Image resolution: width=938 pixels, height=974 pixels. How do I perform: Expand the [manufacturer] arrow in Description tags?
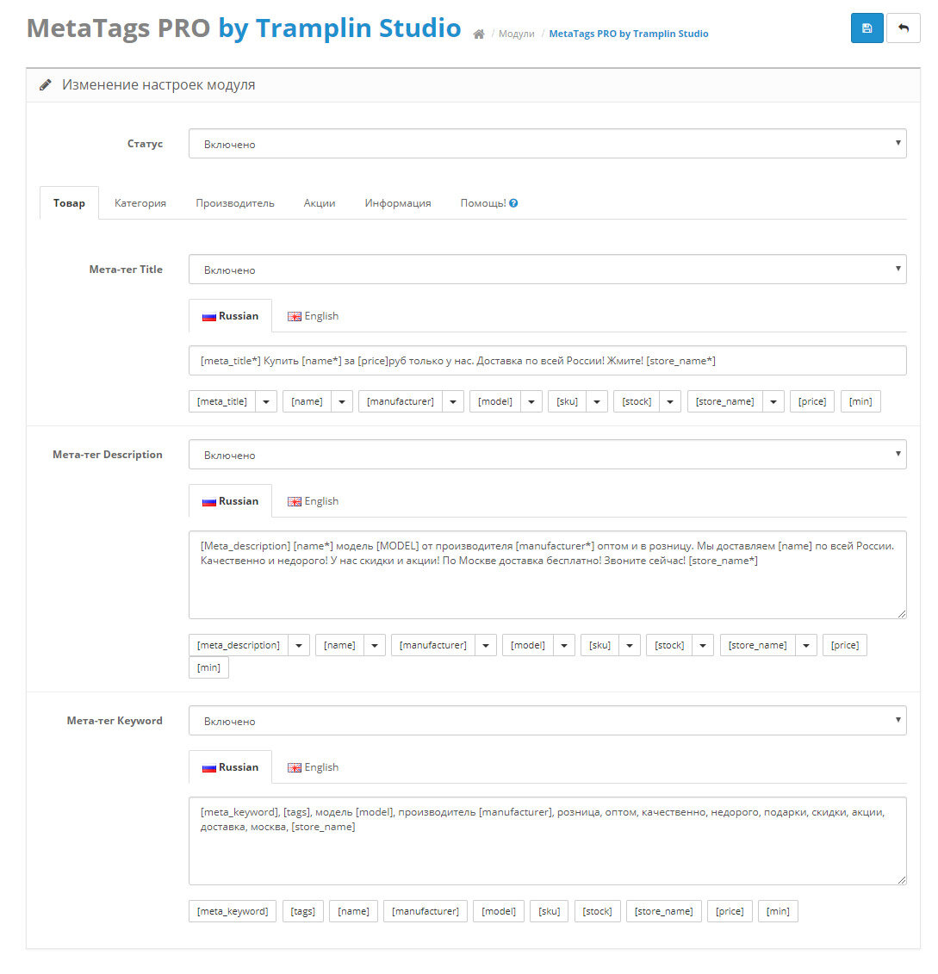pyautogui.click(x=486, y=645)
